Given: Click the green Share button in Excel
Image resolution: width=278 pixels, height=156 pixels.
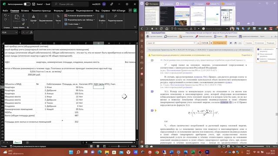Looking at the screenshot, I should (x=135, y=10).
